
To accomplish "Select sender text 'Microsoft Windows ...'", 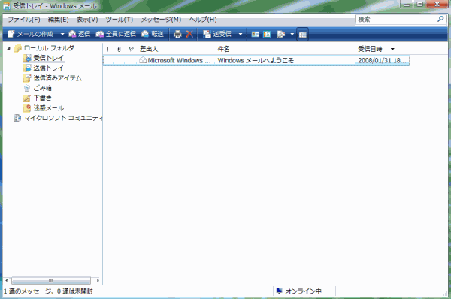I will coord(179,60).
